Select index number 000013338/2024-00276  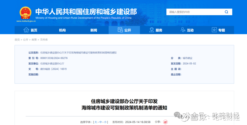coord(54,58)
